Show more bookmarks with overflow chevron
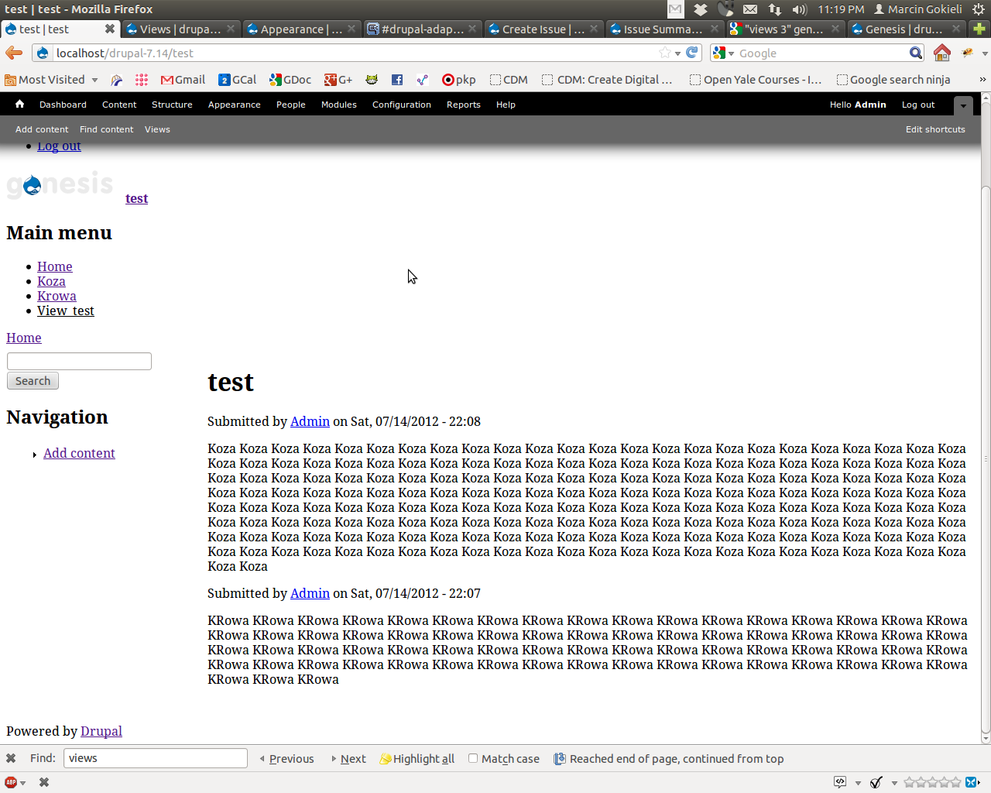This screenshot has height=793, width=991. coord(982,80)
